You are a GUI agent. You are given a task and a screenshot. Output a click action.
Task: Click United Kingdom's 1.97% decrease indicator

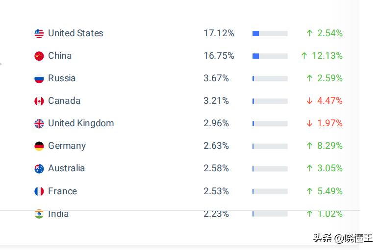(325, 123)
